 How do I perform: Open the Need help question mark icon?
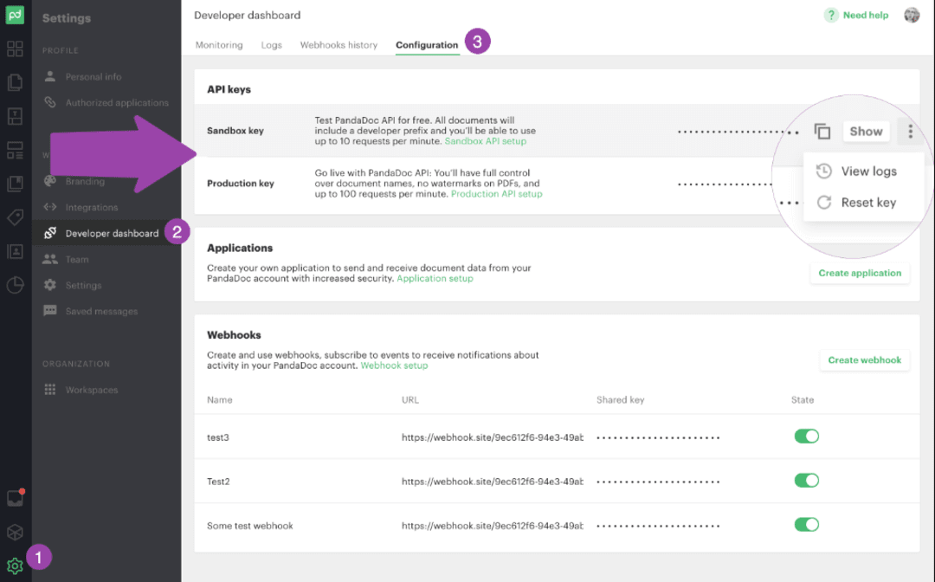[832, 15]
